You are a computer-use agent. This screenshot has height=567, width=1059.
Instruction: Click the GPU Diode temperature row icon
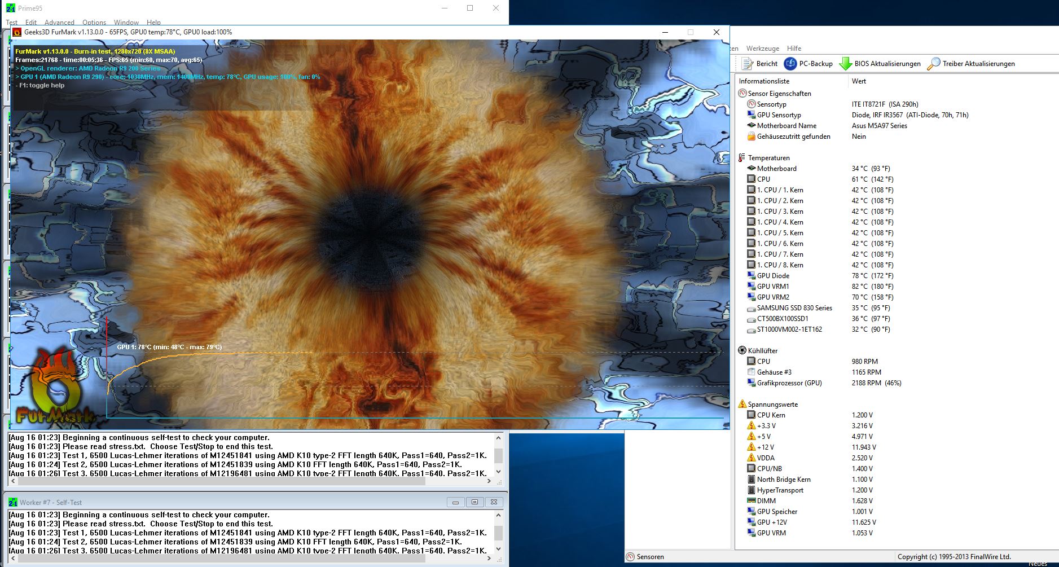(x=752, y=276)
